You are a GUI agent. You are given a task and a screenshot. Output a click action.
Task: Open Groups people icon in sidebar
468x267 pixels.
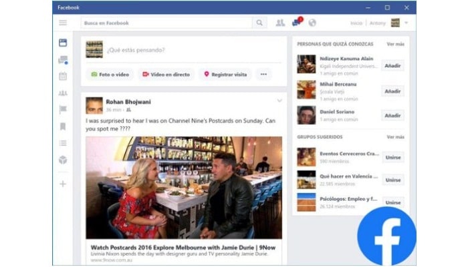tap(63, 93)
